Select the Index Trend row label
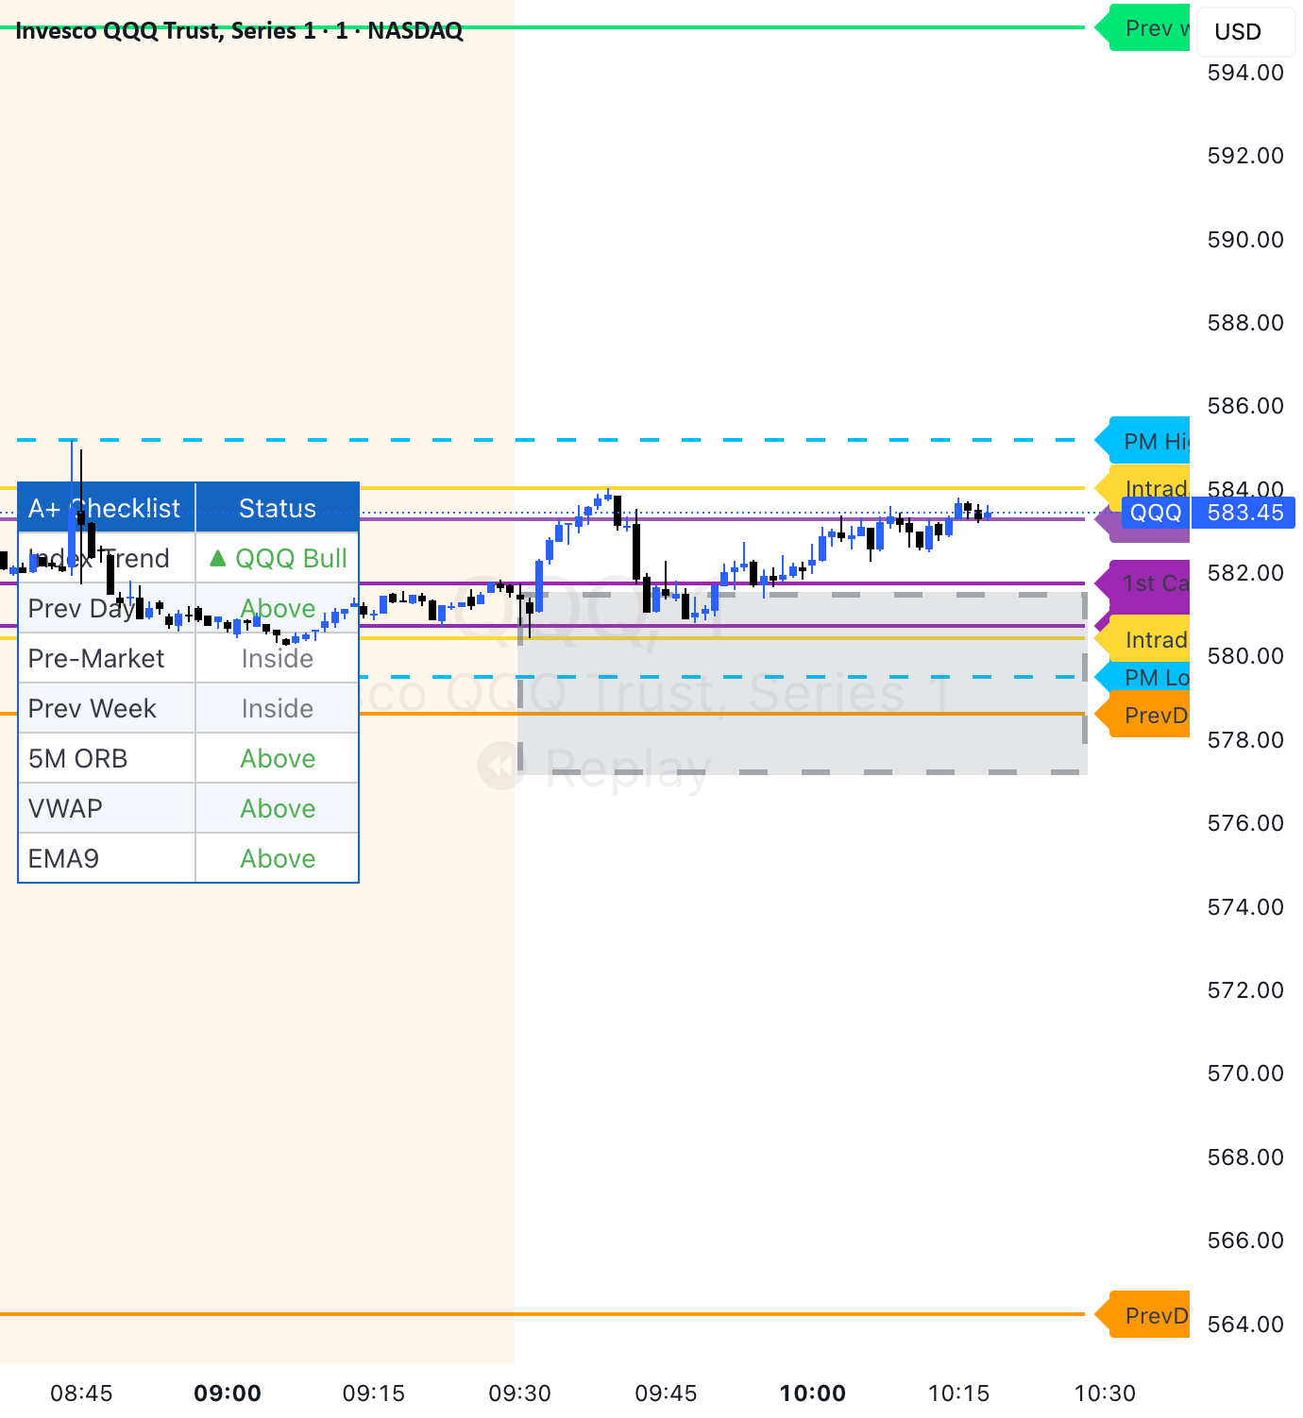This screenshot has height=1418, width=1303. pos(107,558)
